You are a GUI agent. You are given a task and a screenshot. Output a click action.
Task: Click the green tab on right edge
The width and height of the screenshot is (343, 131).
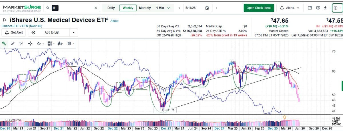click(342, 86)
